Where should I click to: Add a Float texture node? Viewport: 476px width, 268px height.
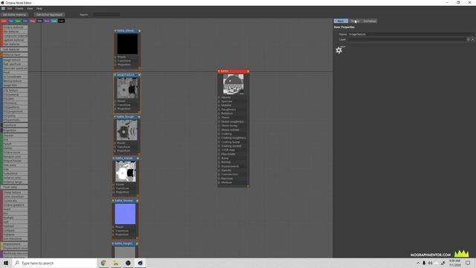pyautogui.click(x=14, y=72)
